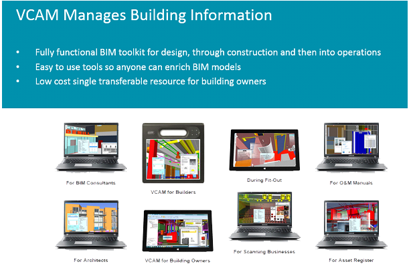This screenshot has height=274, width=411.
Task: Click the For O&M Manuals laptop image
Action: (x=351, y=147)
